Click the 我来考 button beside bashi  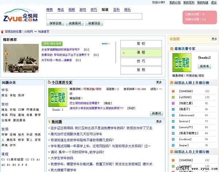[x=204, y=66]
